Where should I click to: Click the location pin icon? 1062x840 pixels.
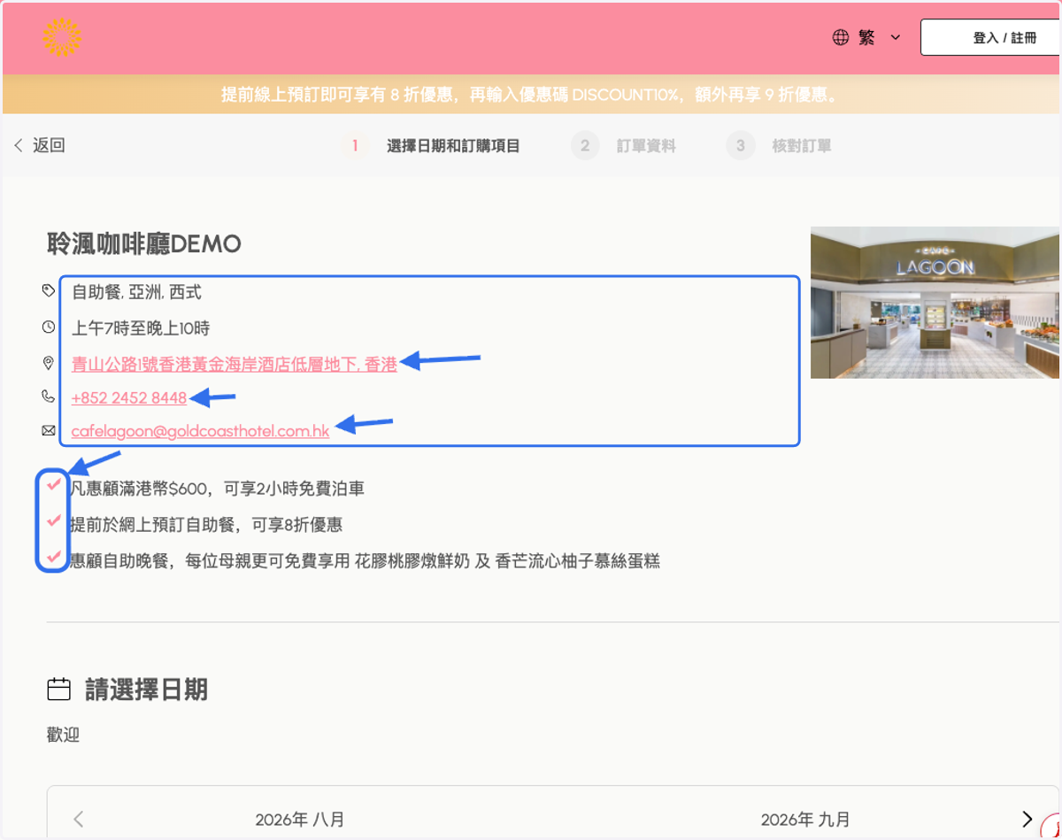[49, 363]
